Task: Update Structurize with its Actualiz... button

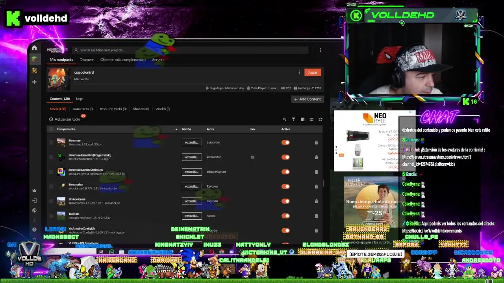Action: point(192,186)
